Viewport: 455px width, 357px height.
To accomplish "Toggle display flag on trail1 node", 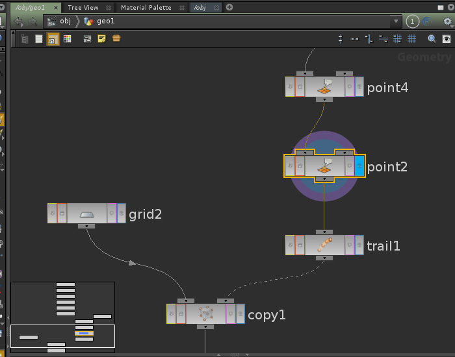I will click(359, 245).
